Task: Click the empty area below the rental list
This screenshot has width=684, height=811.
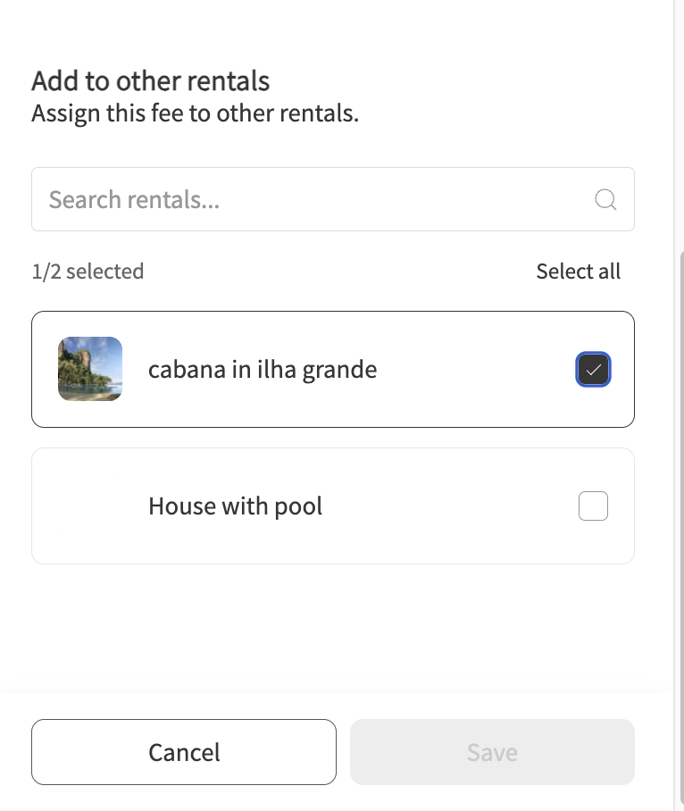Action: pos(333,629)
